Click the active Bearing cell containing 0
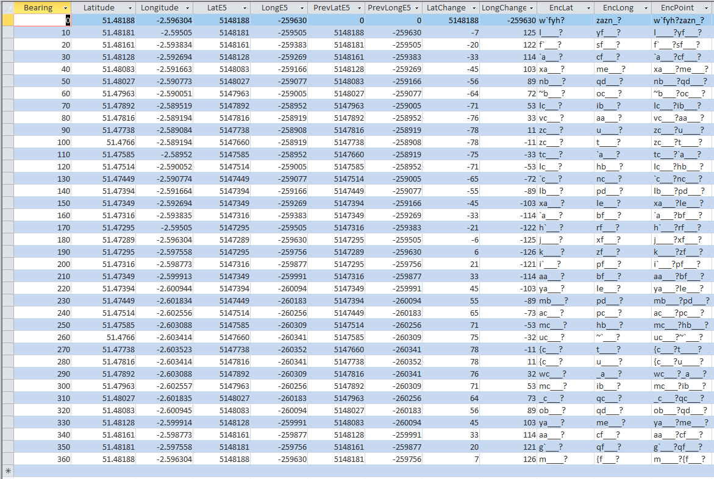This screenshot has height=479, width=714. click(42, 20)
